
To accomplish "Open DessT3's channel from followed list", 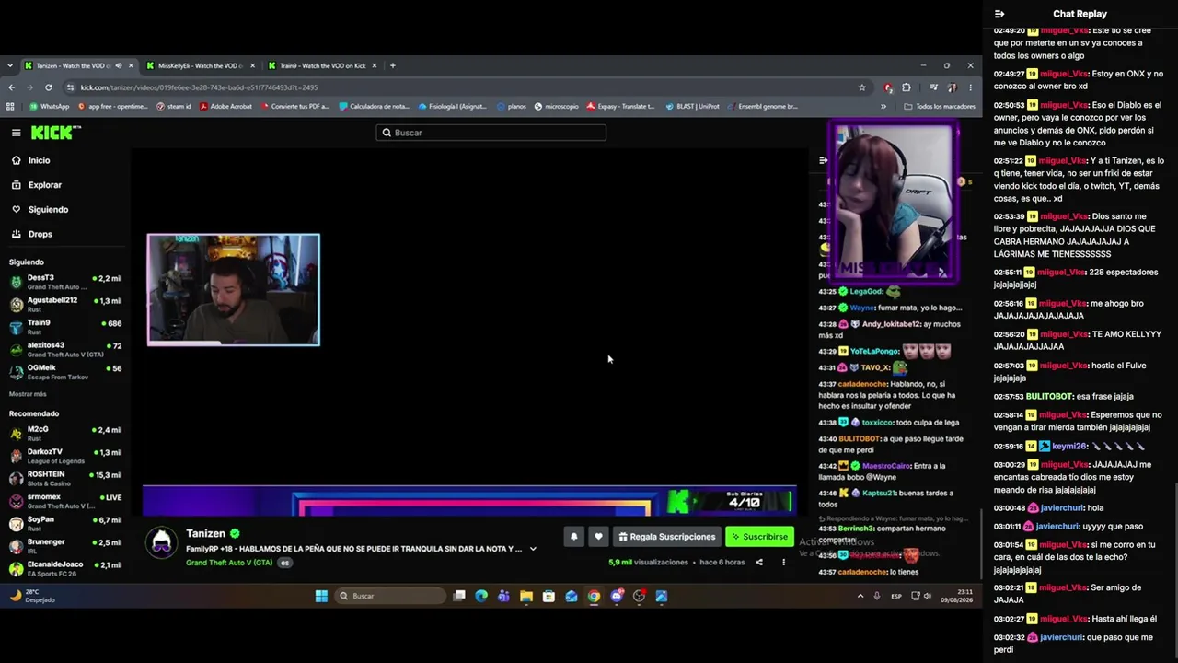I will point(64,282).
